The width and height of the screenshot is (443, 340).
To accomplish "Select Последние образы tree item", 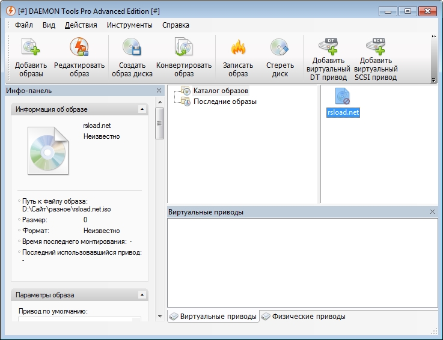I will pyautogui.click(x=225, y=102).
